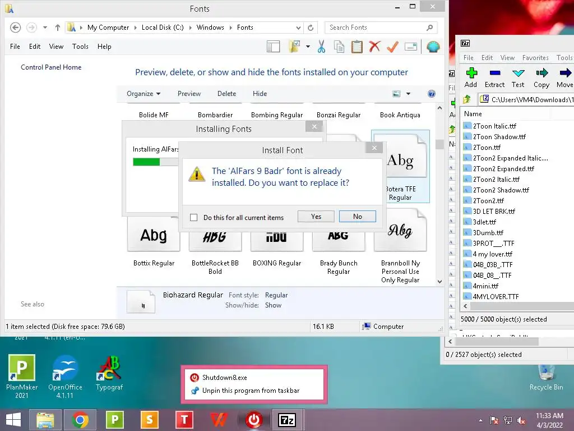Click the red X Delete icon in toolbar
This screenshot has width=574, height=431.
(x=374, y=47)
